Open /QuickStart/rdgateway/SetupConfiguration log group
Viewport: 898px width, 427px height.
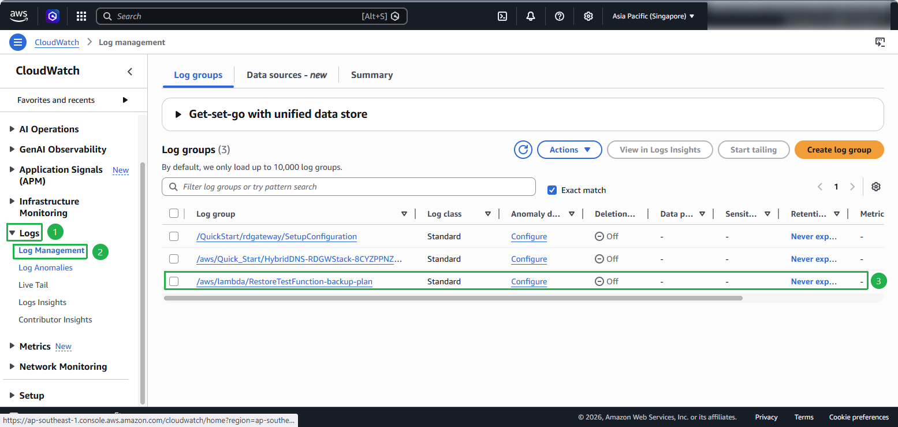tap(277, 236)
